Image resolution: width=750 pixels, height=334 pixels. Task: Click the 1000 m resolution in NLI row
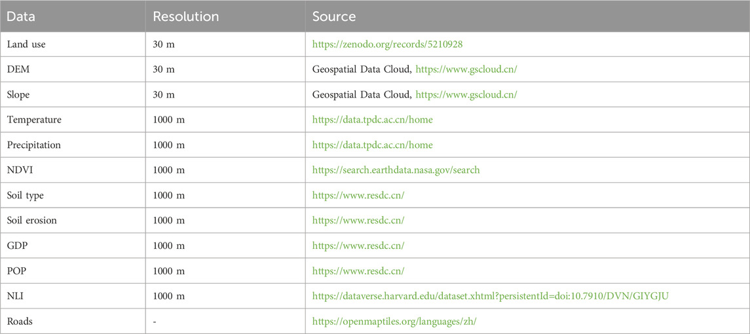169,296
